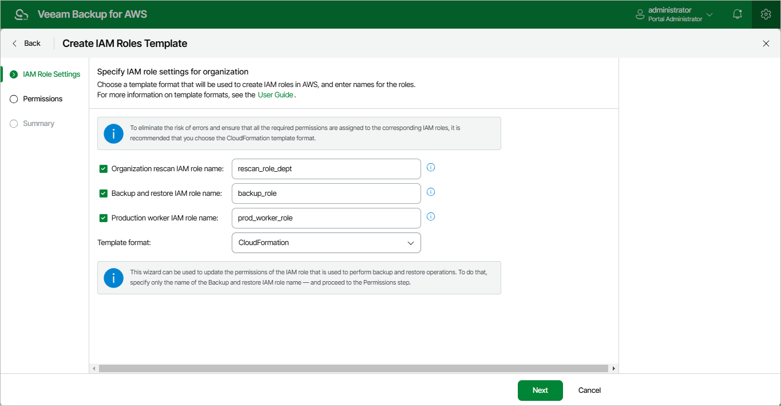Click the backup_role input field
781x406 pixels.
pos(326,194)
